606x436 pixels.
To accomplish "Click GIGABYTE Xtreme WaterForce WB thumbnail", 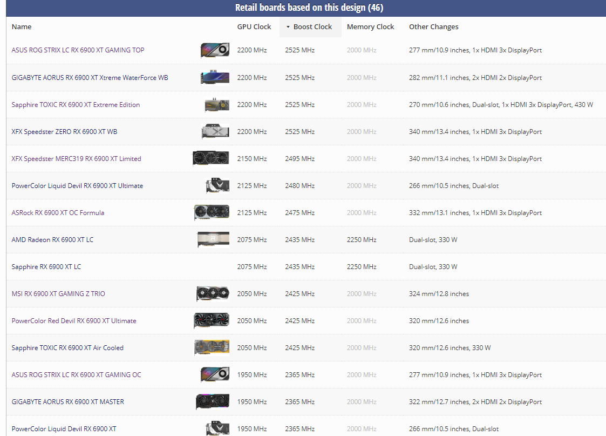I will coord(215,77).
